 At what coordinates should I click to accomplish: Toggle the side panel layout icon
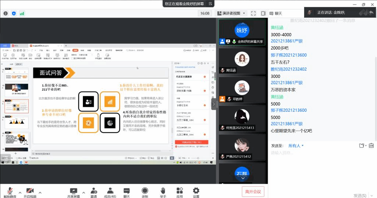pos(263,13)
